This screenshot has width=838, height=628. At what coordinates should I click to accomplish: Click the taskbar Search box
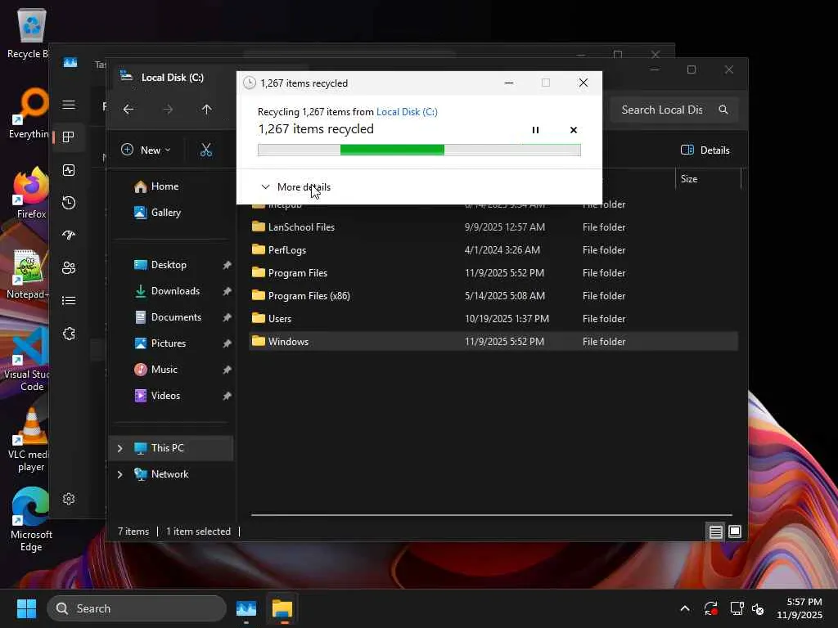tap(137, 608)
